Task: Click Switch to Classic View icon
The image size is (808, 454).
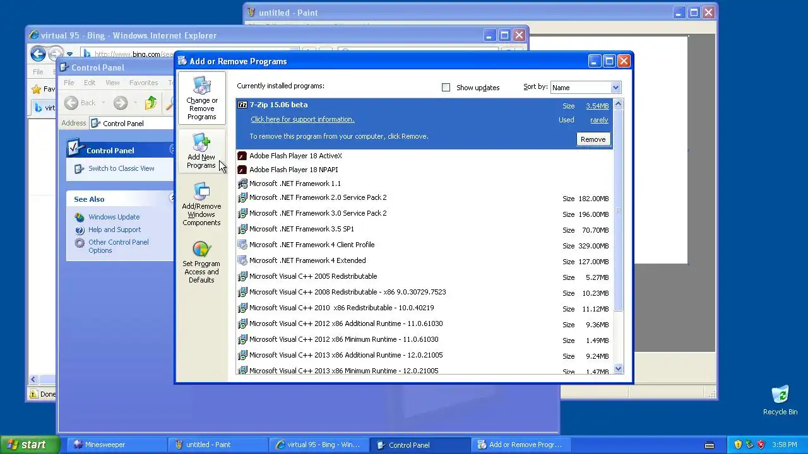Action: 79,169
